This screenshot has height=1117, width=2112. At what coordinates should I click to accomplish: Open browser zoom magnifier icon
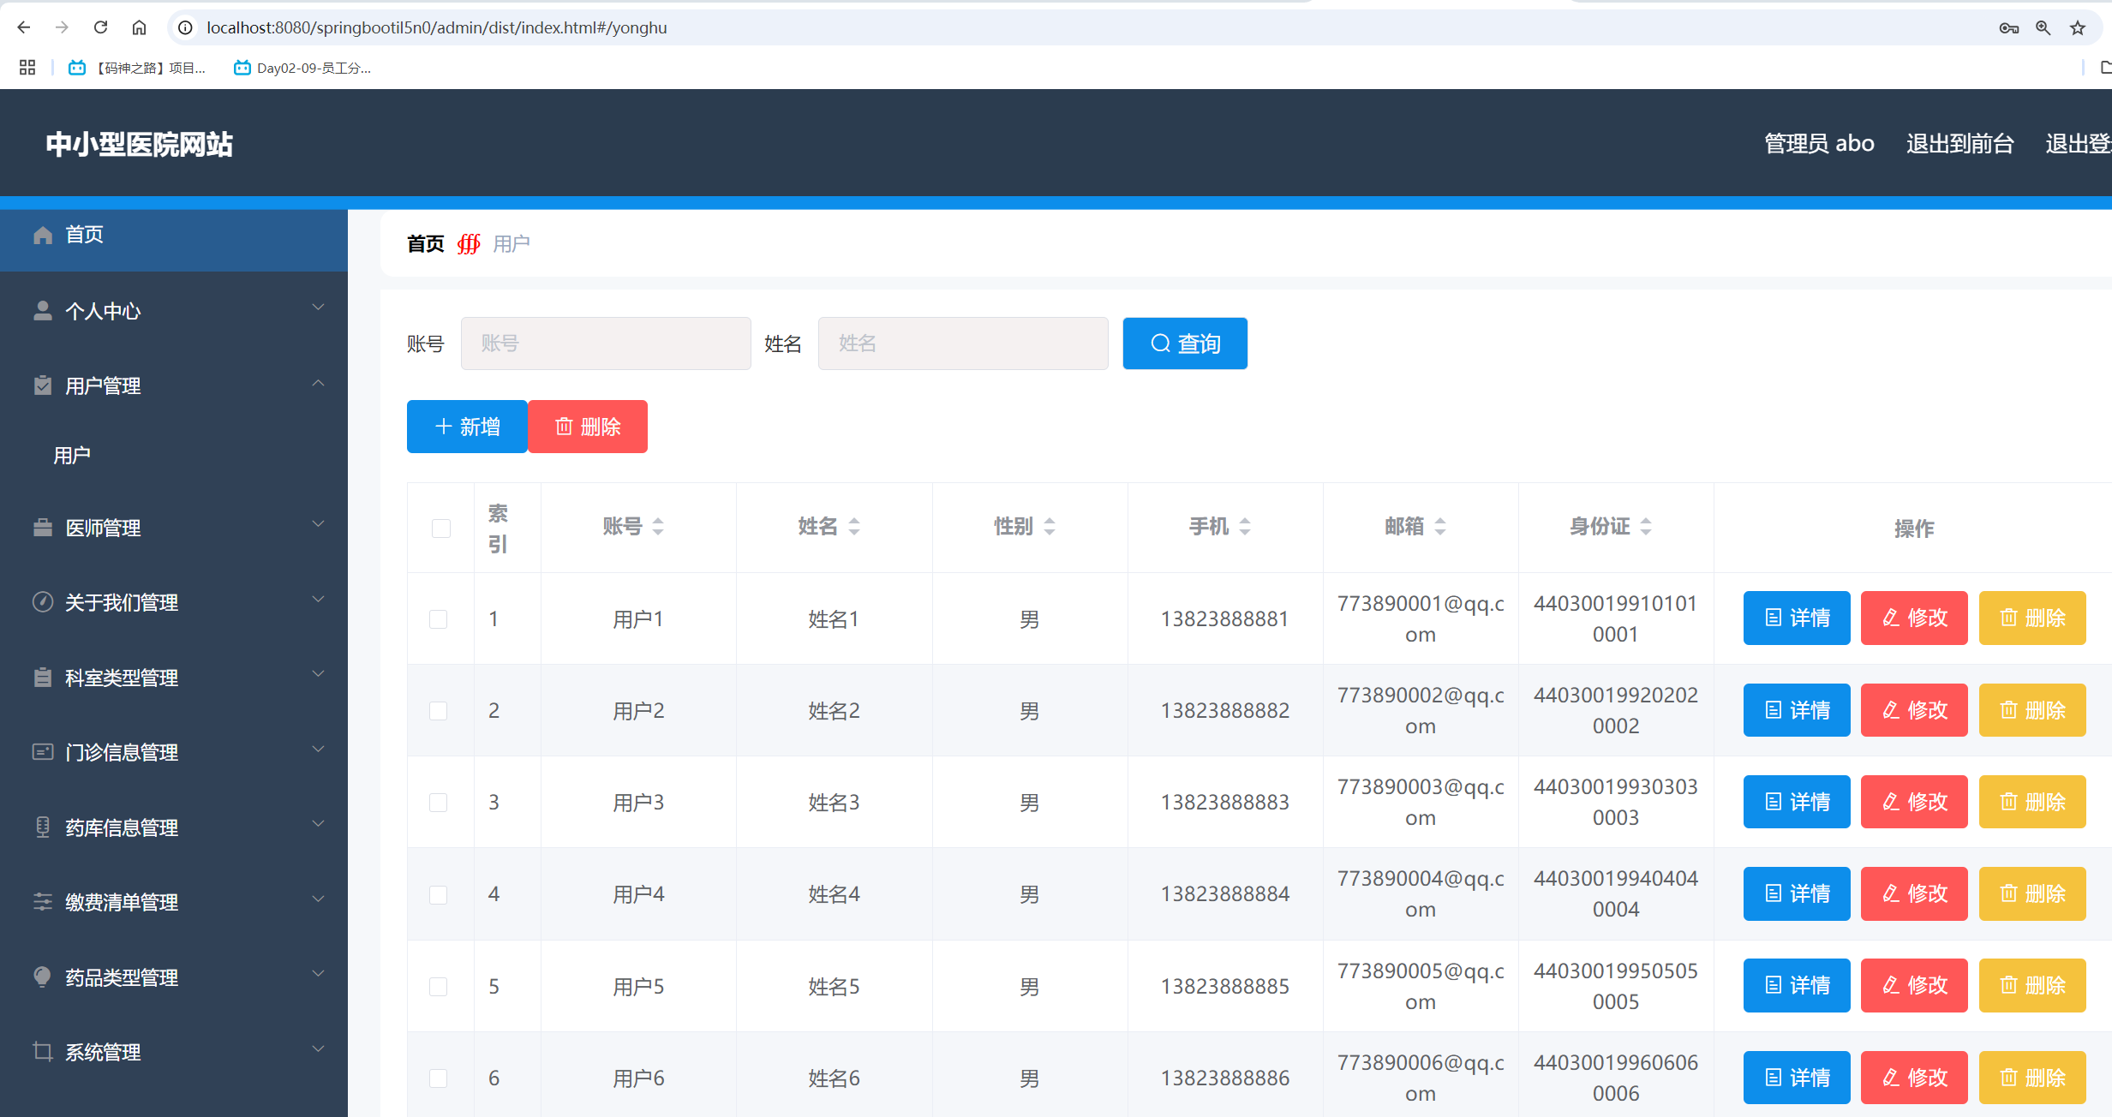click(2043, 27)
